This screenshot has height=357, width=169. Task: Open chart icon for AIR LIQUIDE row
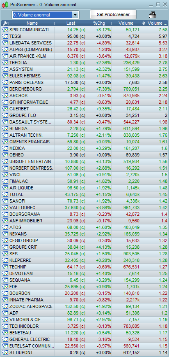coord(5,188)
